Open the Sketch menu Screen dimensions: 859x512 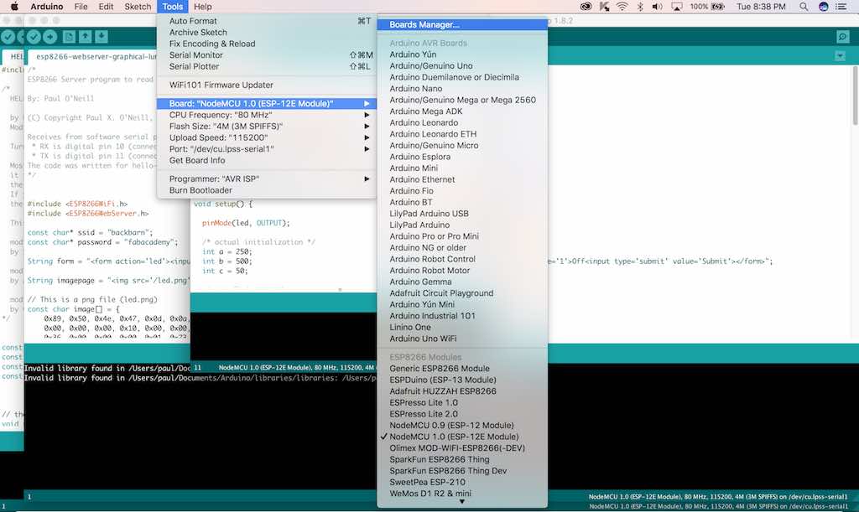tap(138, 7)
